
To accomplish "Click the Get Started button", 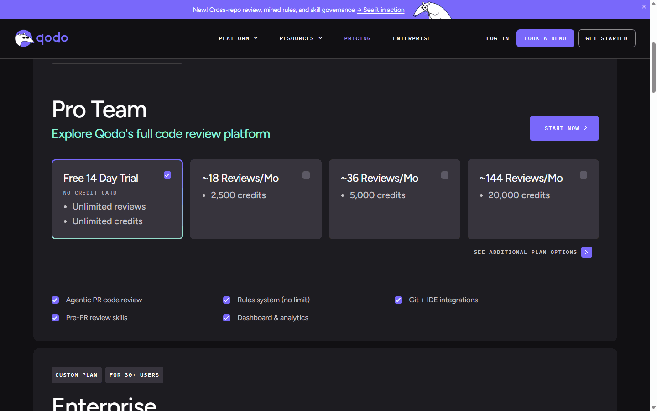I will pyautogui.click(x=606, y=38).
